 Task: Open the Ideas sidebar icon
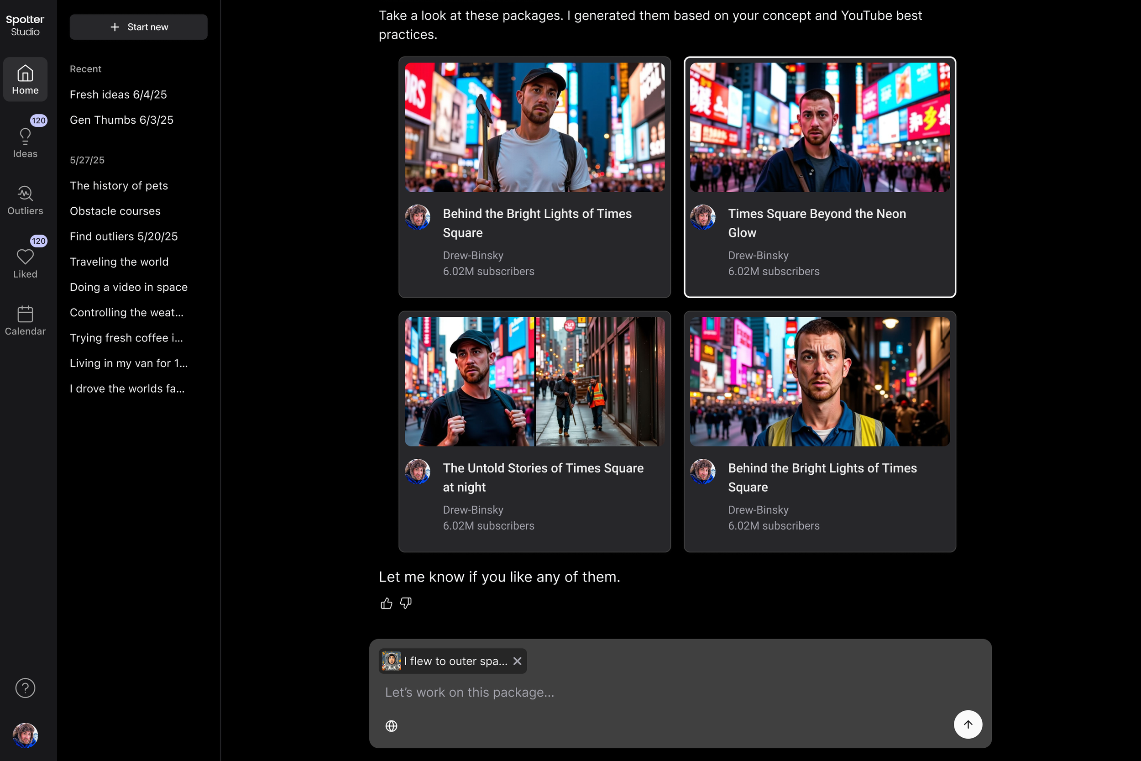(25, 142)
